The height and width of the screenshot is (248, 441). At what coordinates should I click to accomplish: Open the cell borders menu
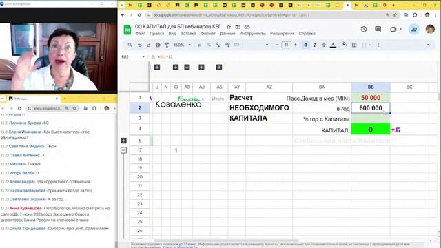point(354,45)
